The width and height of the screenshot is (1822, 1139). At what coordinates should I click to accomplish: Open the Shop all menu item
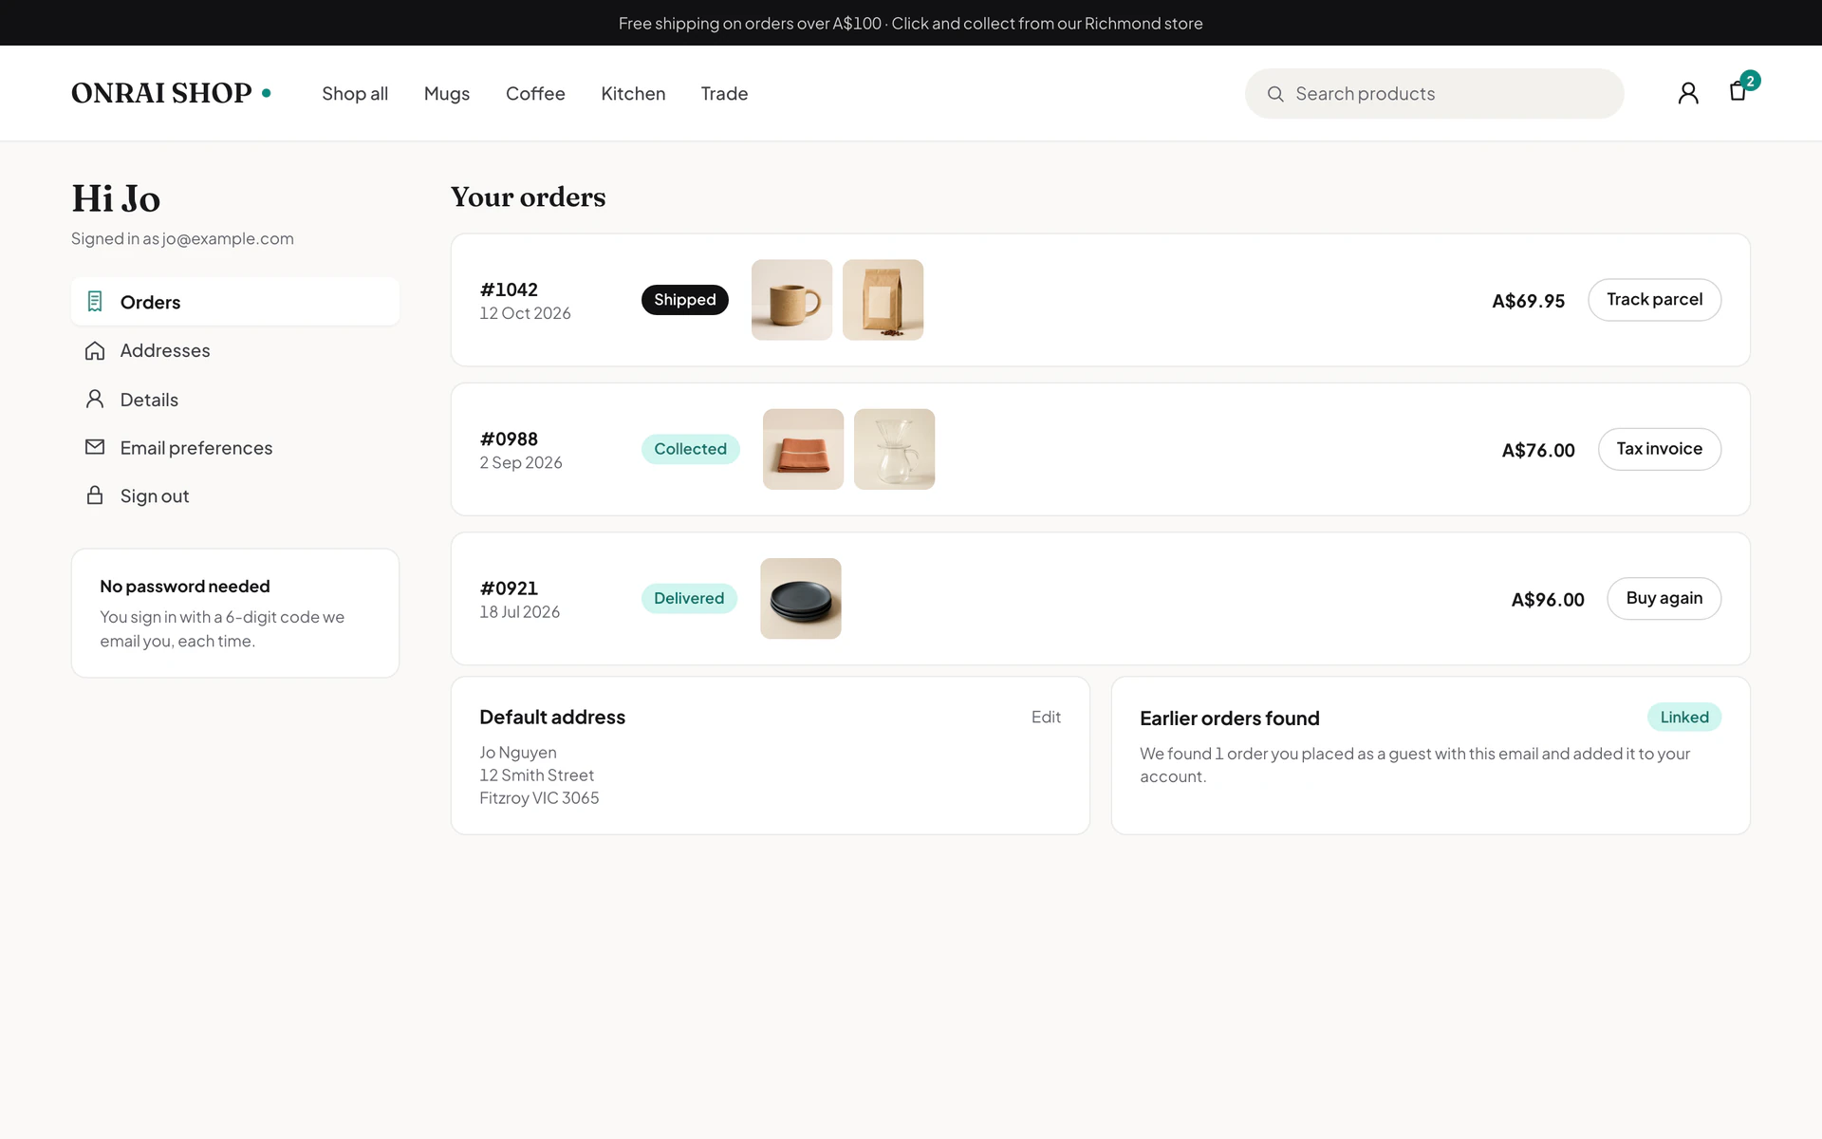point(355,94)
